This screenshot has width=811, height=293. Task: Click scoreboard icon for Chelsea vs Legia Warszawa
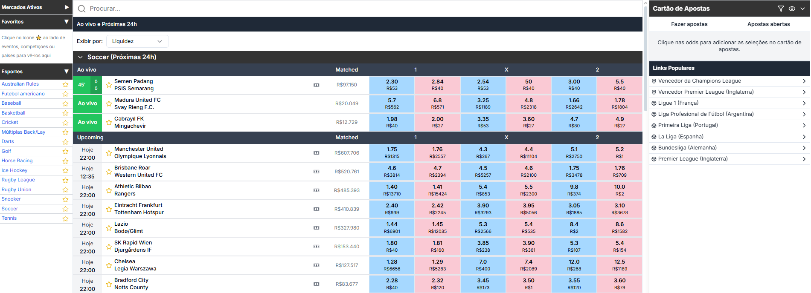[x=317, y=265]
